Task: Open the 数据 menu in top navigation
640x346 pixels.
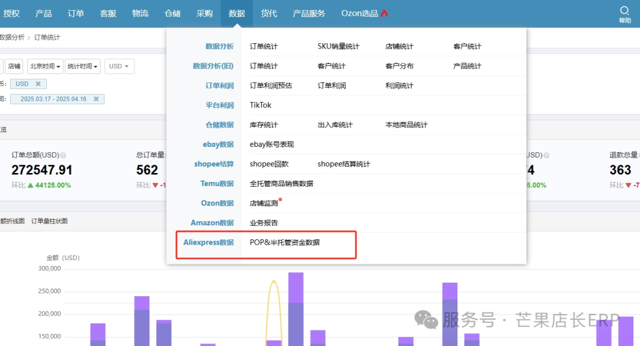Action: click(236, 13)
